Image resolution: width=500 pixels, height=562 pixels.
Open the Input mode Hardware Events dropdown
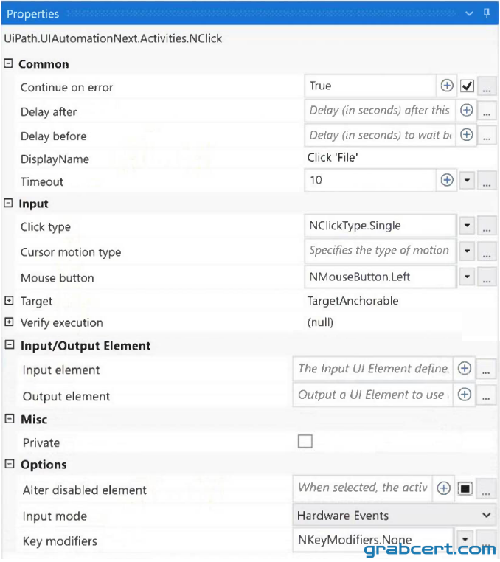pyautogui.click(x=395, y=516)
